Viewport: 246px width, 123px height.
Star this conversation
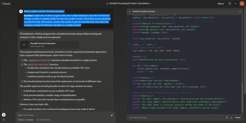[x=230, y=4]
